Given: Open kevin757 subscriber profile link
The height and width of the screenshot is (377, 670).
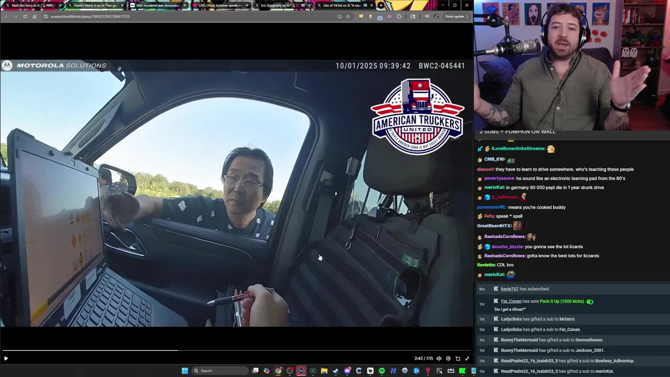Looking at the screenshot, I should 509,289.
